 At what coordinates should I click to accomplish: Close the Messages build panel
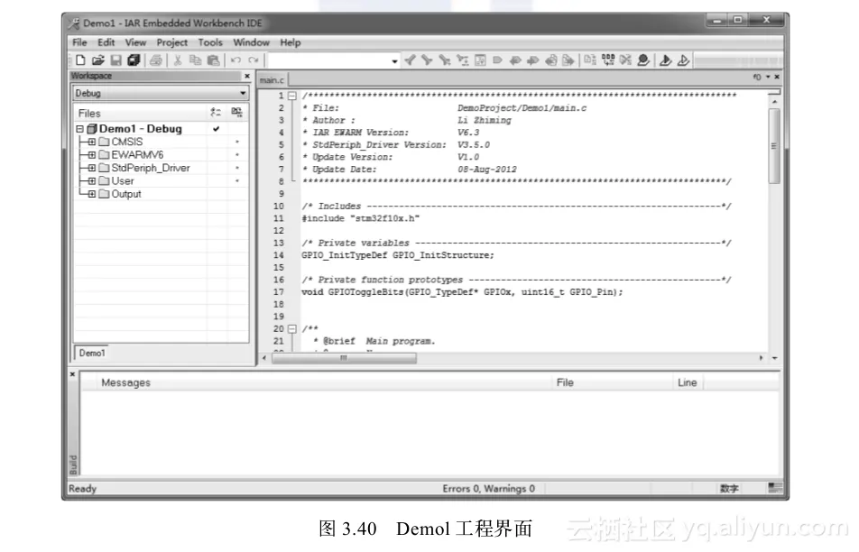[72, 374]
